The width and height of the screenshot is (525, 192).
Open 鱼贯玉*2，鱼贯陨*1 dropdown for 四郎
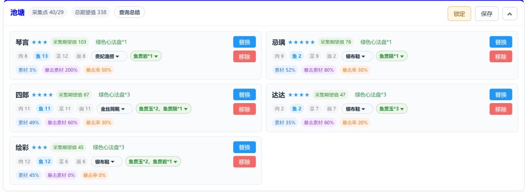click(x=163, y=109)
